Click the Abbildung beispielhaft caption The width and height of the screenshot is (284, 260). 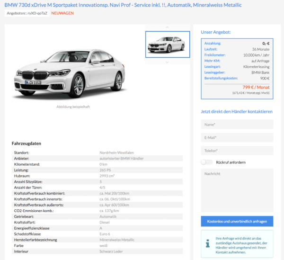pyautogui.click(x=73, y=107)
